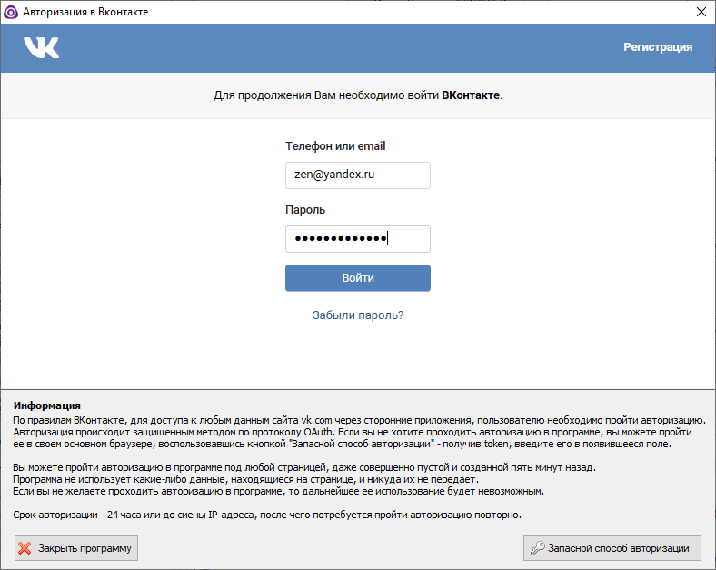Click the 'Пароль' label

[x=305, y=210]
